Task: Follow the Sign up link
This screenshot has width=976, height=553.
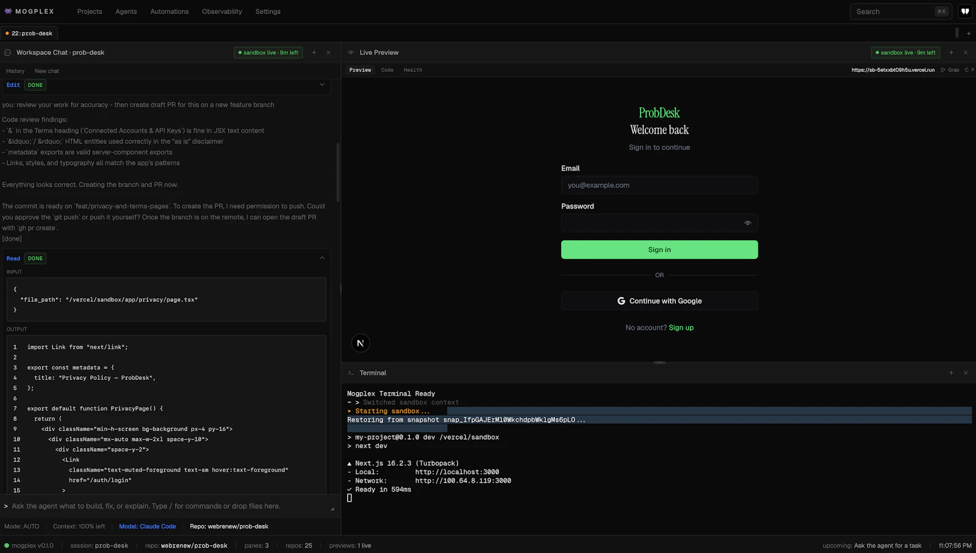Action: (x=681, y=328)
